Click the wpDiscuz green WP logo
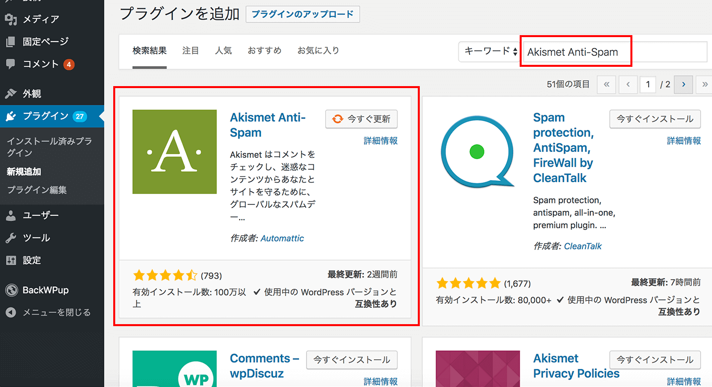 [175, 369]
